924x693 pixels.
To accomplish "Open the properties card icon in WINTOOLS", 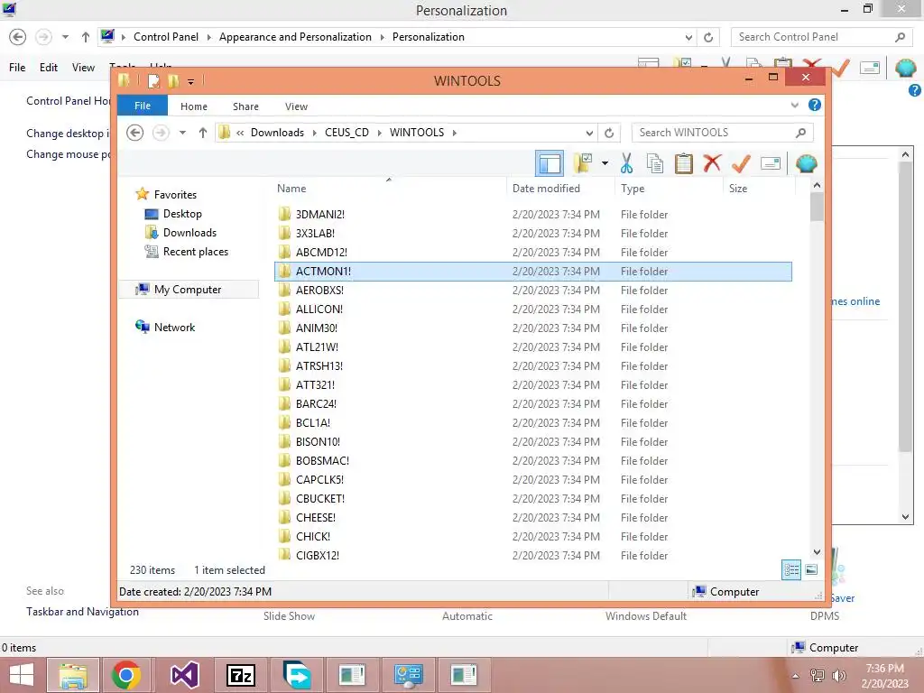I will pos(771,163).
